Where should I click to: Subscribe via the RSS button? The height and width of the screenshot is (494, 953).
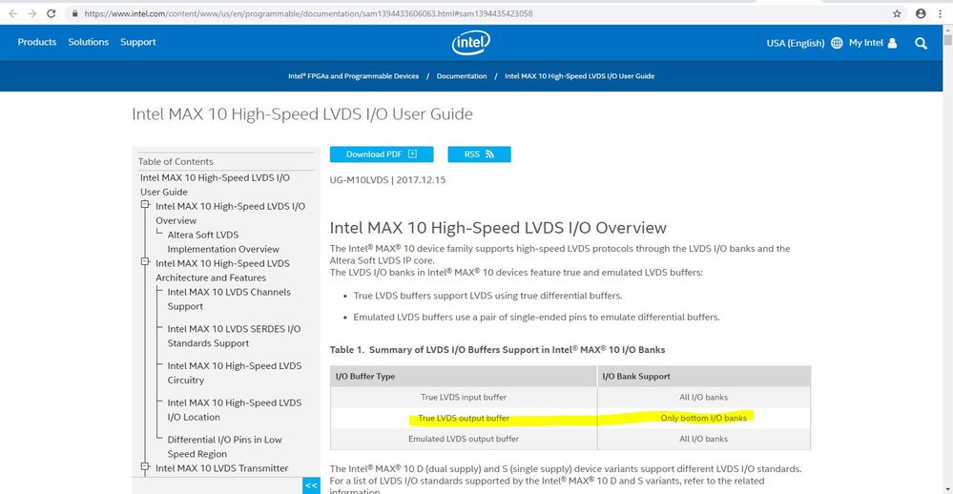(x=479, y=154)
